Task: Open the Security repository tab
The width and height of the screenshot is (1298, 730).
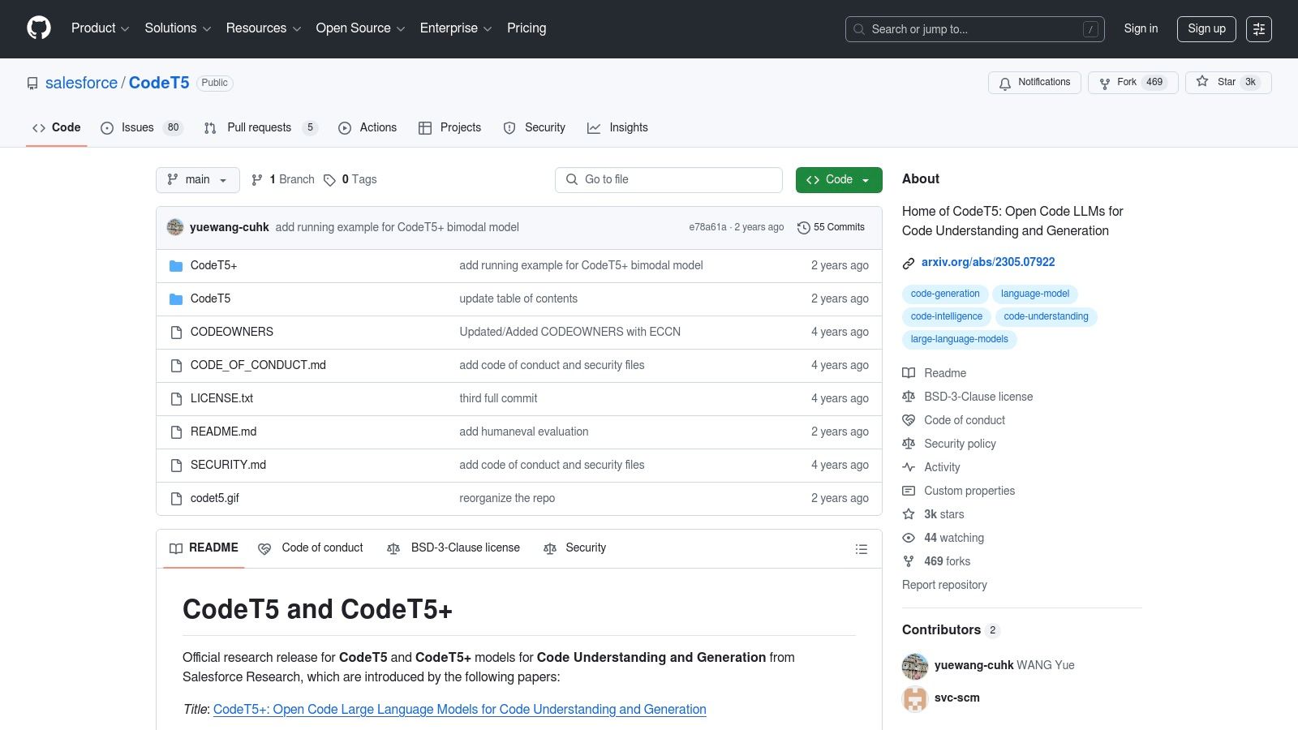Action: coord(535,127)
